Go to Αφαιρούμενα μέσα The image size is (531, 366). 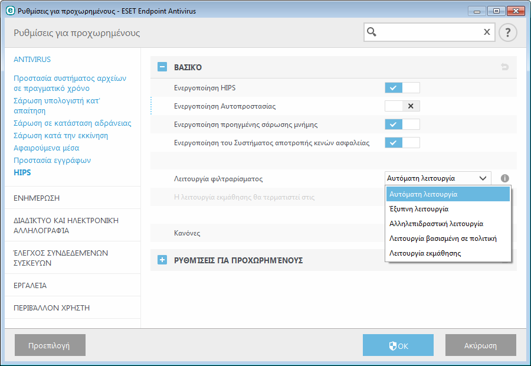(x=47, y=148)
